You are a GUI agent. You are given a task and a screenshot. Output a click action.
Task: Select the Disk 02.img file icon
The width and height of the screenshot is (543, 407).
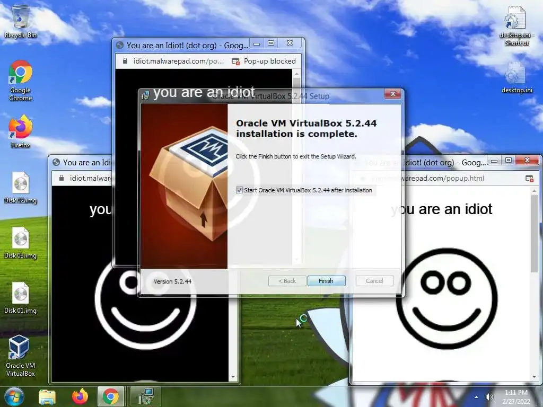click(21, 188)
